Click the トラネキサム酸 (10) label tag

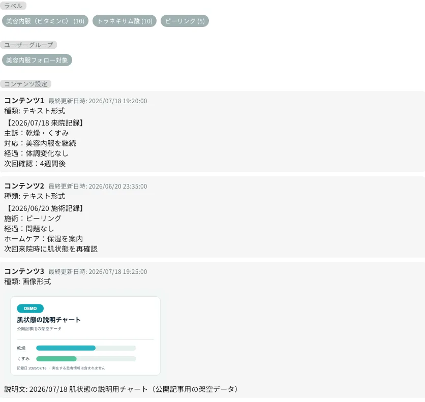tap(125, 21)
